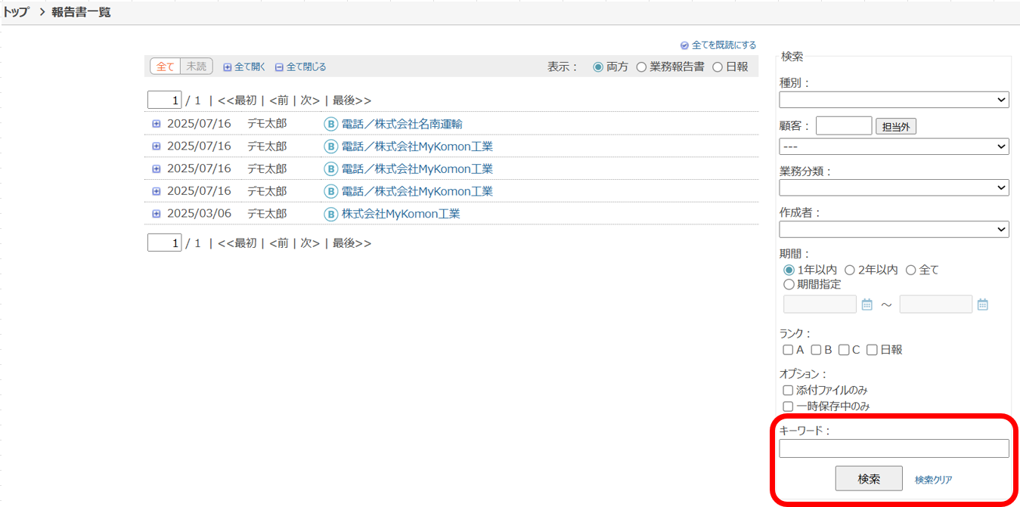Check the 添付ファイルのみ option

point(788,391)
